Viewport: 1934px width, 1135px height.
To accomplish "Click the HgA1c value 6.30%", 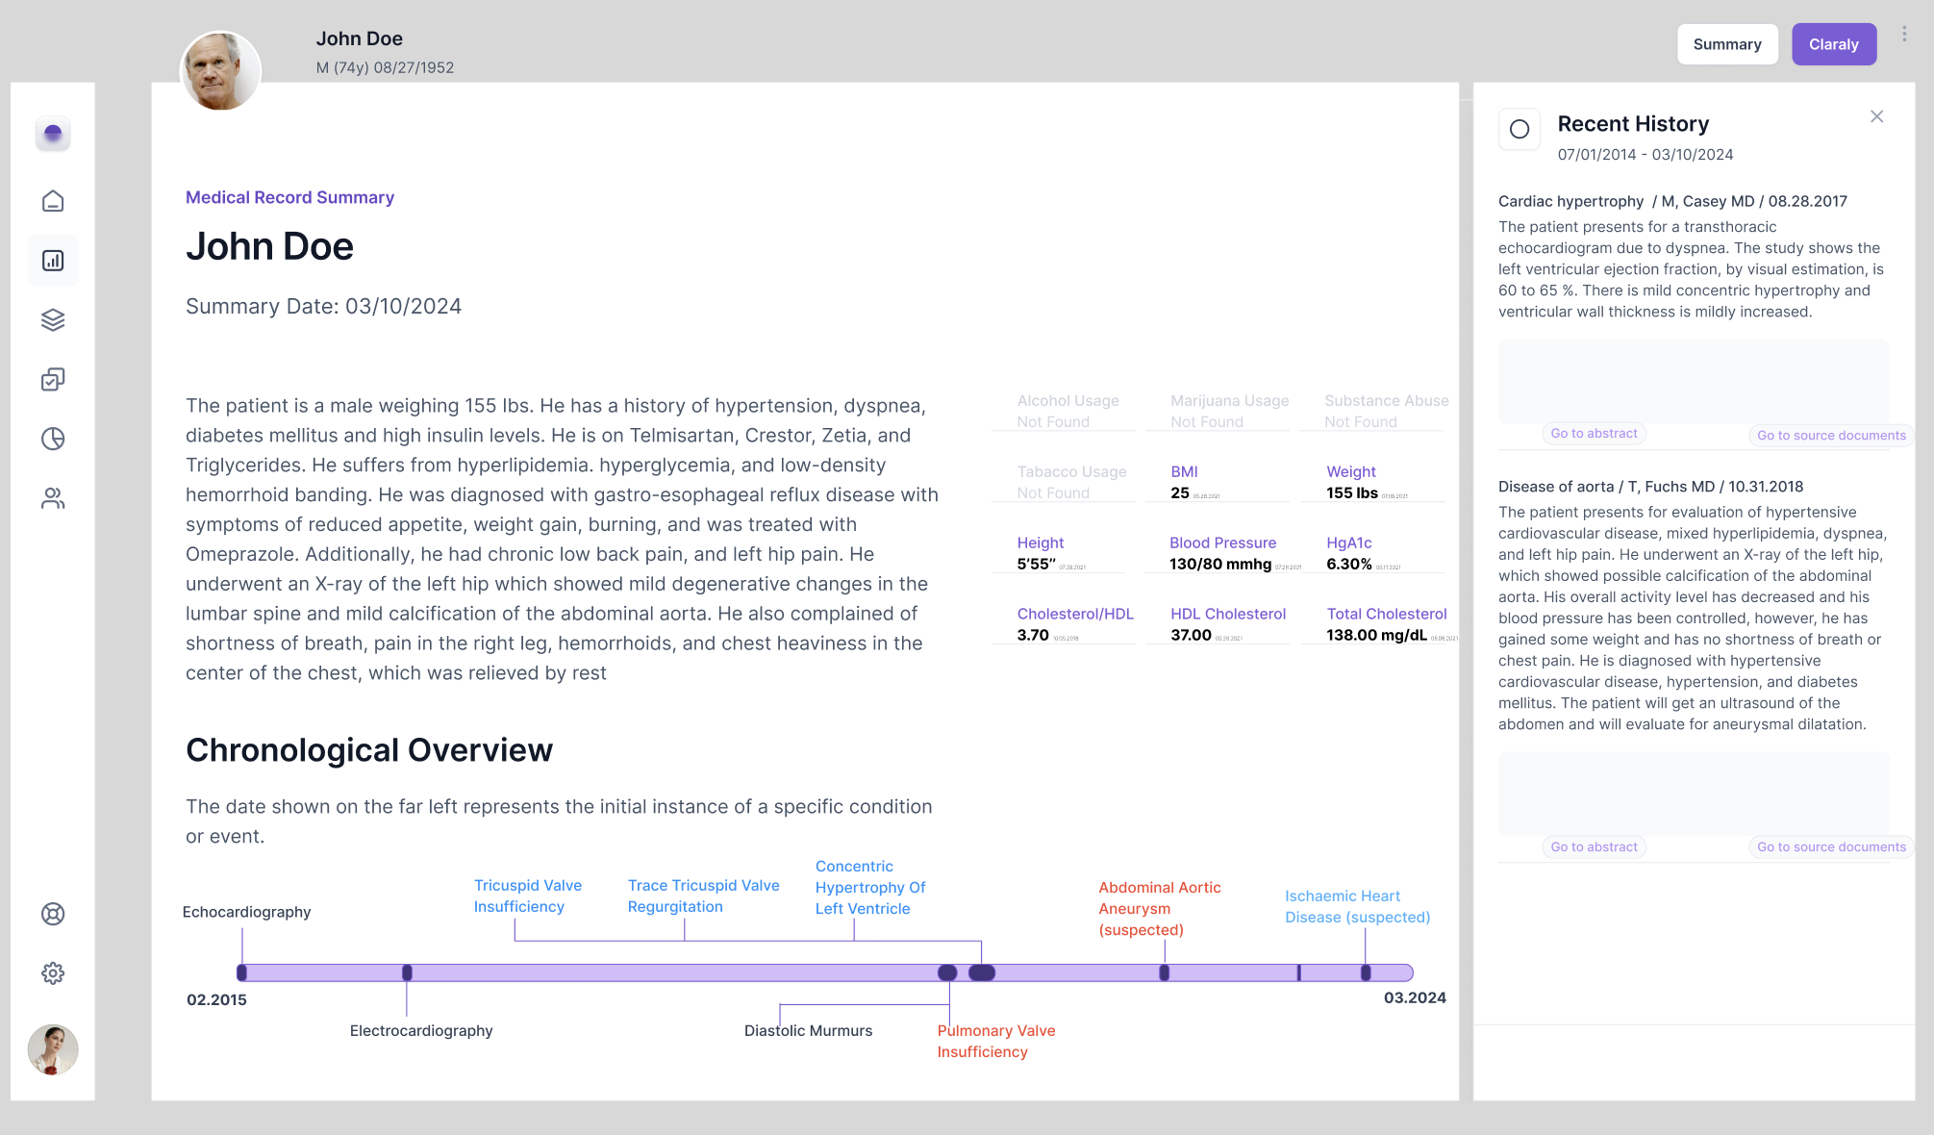I will tap(1348, 564).
